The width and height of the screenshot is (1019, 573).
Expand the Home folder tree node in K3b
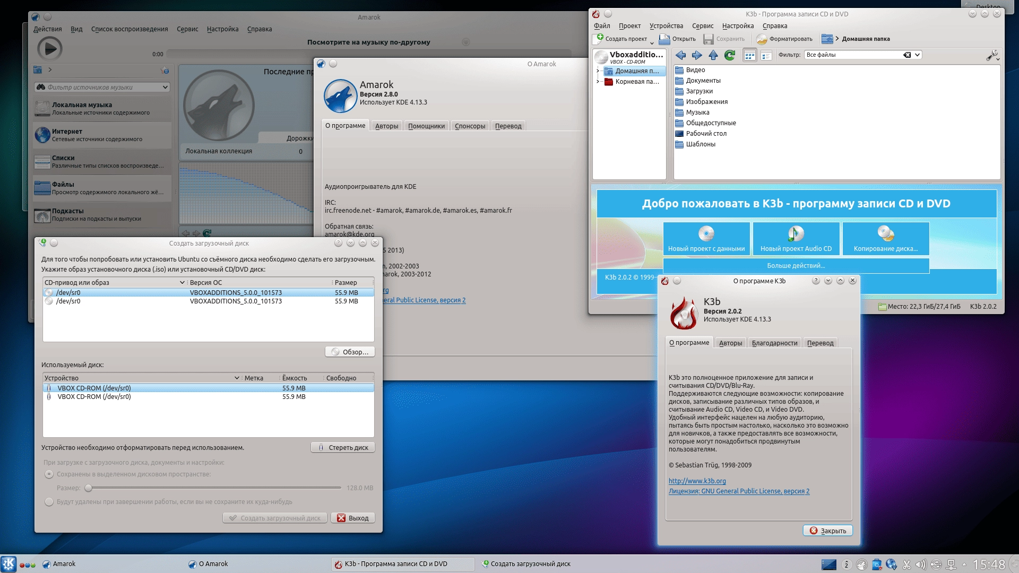coord(598,71)
